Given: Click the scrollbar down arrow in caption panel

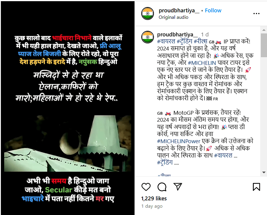Looking at the screenshot, I should 264,172.
